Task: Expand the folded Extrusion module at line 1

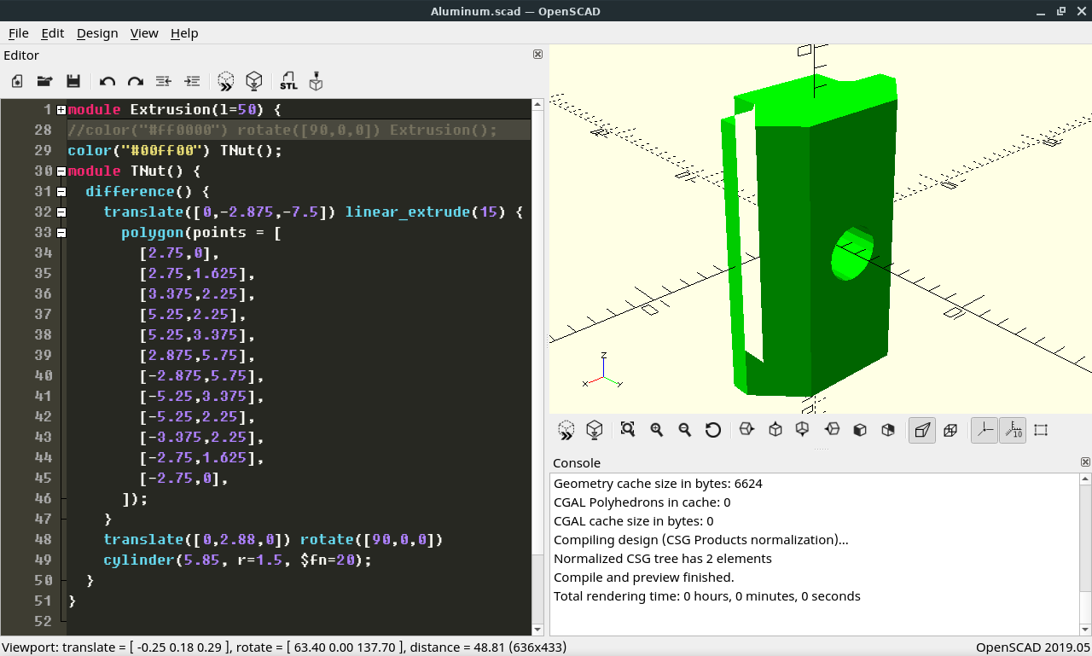Action: [61, 110]
